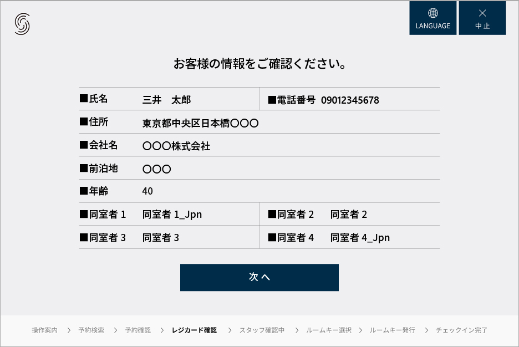The height and width of the screenshot is (347, 519).
Task: Click the 同室者 4 value 同室者 4_Jpn
Action: pyautogui.click(x=360, y=238)
